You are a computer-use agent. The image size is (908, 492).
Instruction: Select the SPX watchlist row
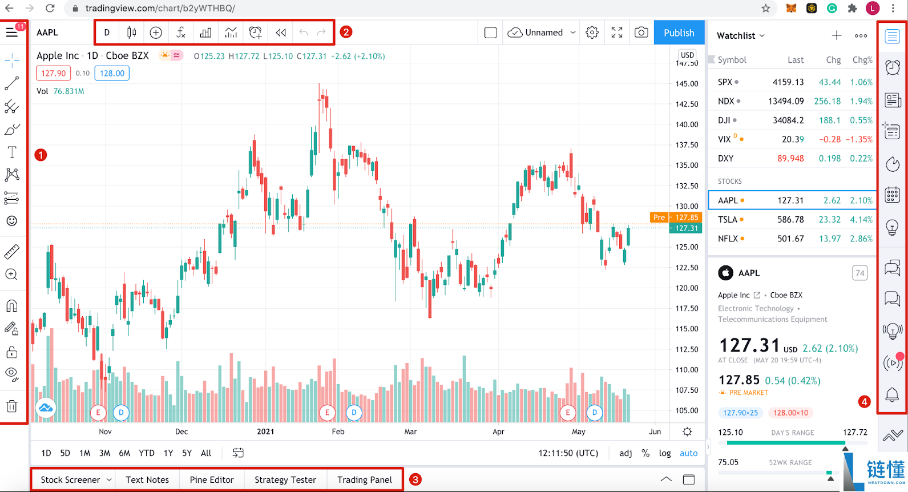(792, 82)
